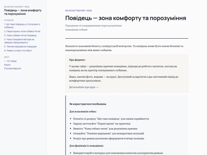Click the Про формат: heading

point(77,60)
